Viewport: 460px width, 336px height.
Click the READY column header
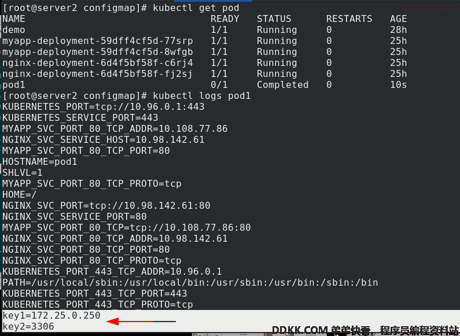coord(225,19)
